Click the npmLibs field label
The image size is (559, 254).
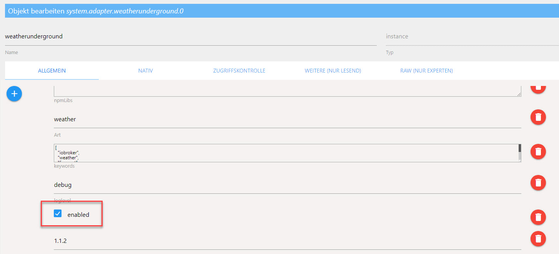[63, 100]
